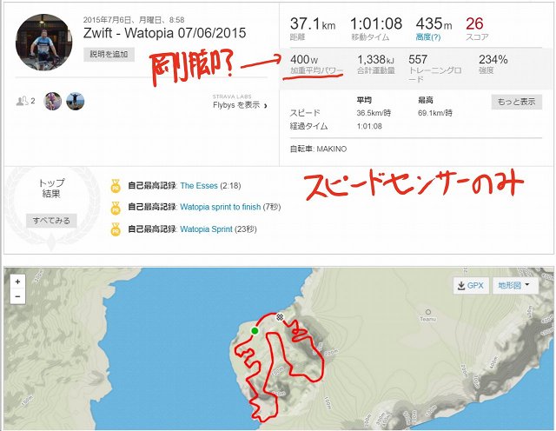The width and height of the screenshot is (556, 431).
Task: Click the PR medal beside The Esses
Action: [116, 186]
